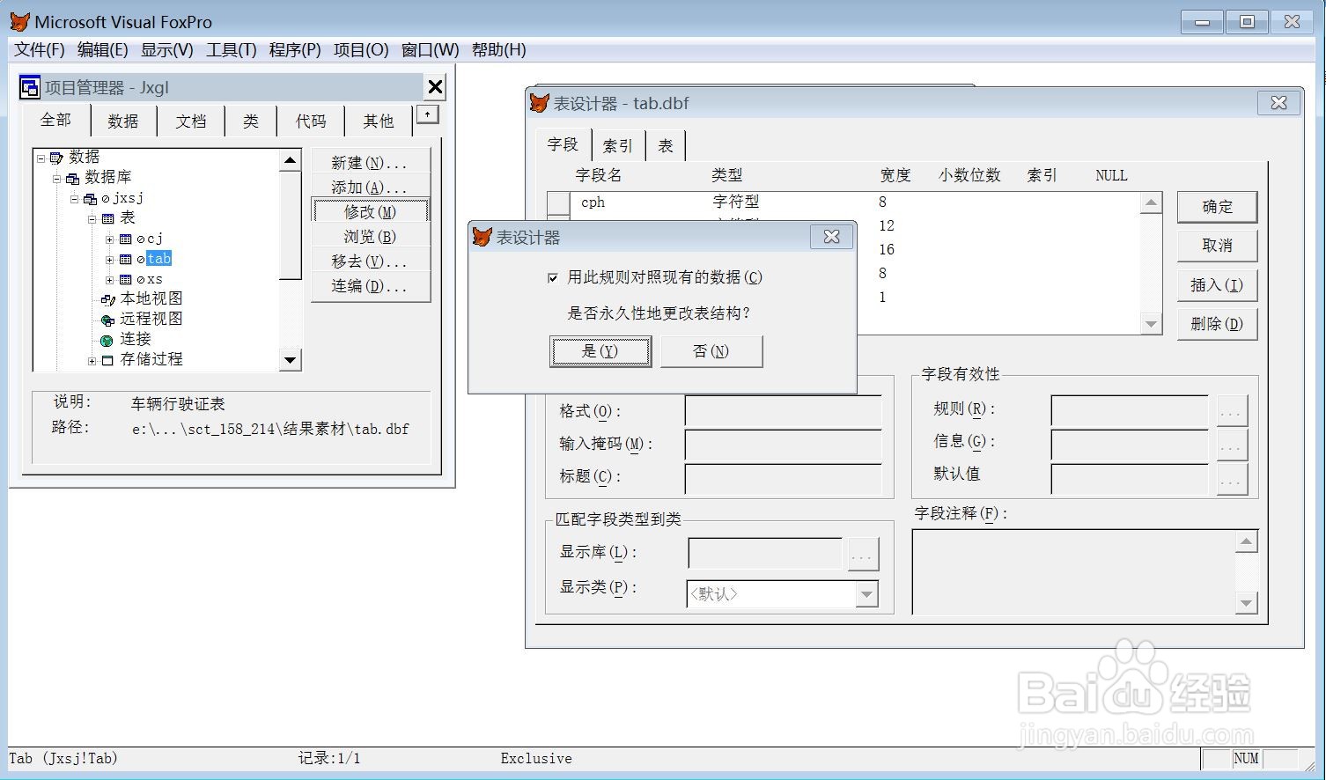Switch to 索引 tab in table designer
This screenshot has width=1326, height=780.
[618, 146]
